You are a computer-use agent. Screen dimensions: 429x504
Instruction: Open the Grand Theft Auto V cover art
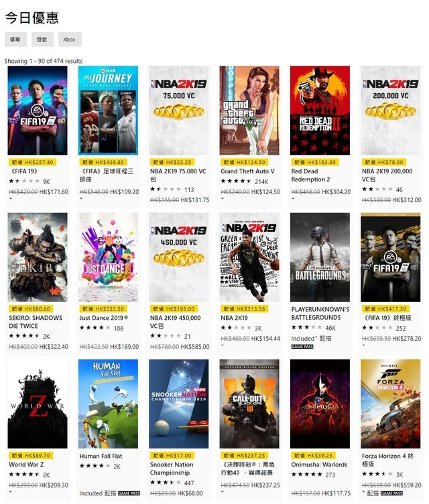249,110
